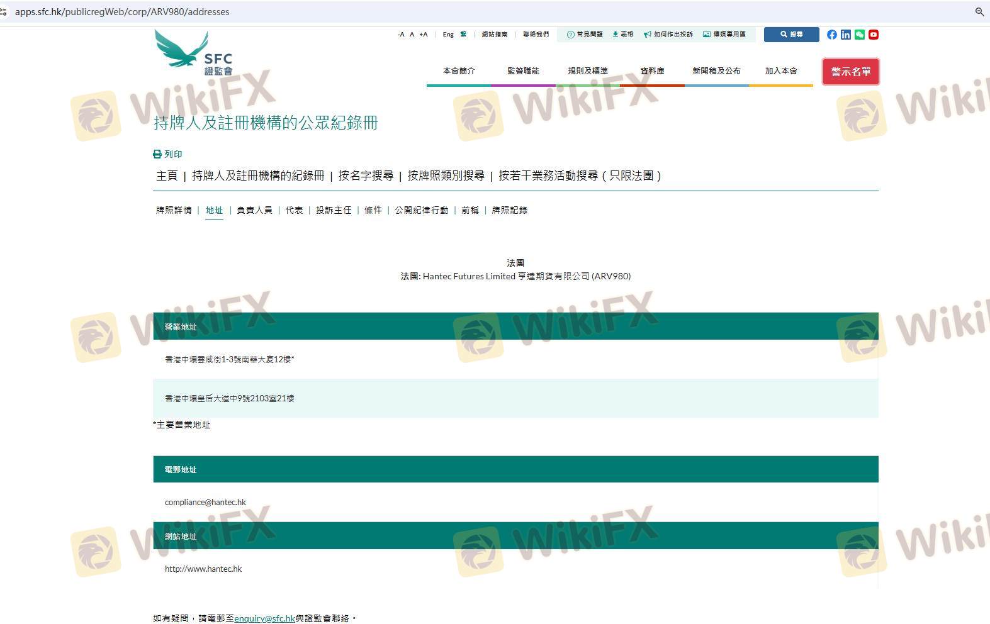Switch language to Eng
The height and width of the screenshot is (624, 990).
448,35
